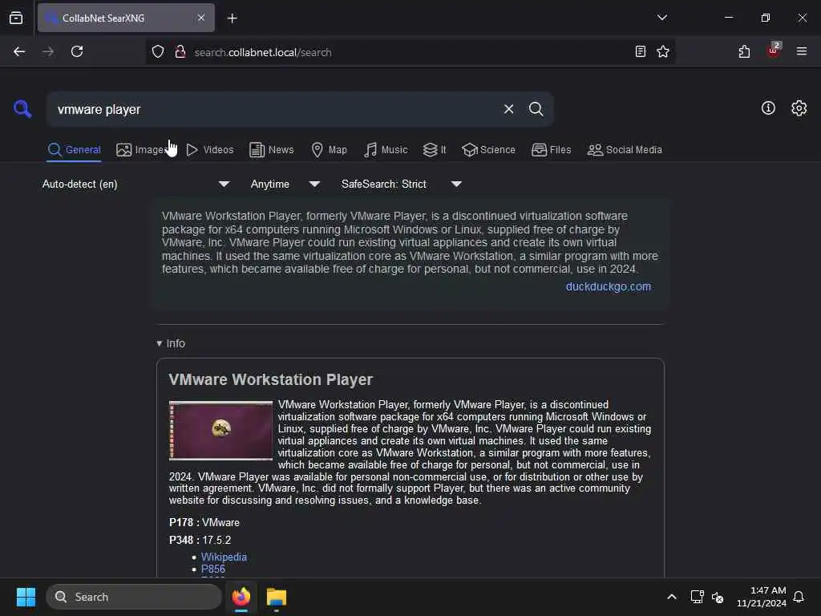The image size is (821, 616).
Task: Go back to previous page
Action: 19,51
